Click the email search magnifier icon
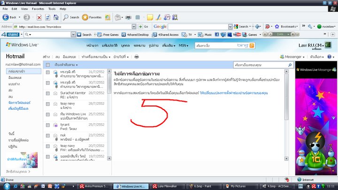338x190 pixels. [290, 65]
